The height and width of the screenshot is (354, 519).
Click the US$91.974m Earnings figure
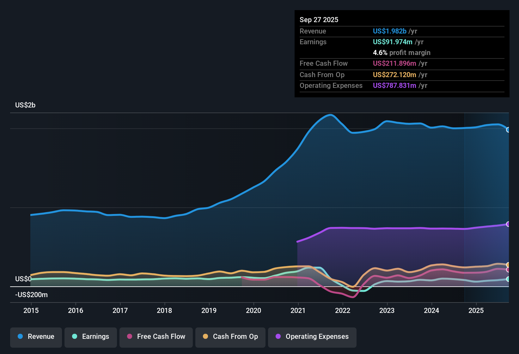point(393,42)
